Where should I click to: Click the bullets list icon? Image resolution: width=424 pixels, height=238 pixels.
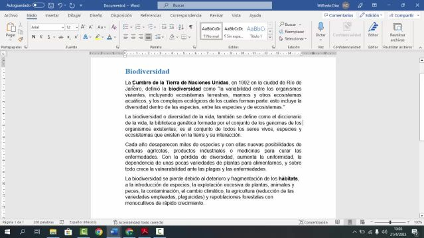[125, 27]
